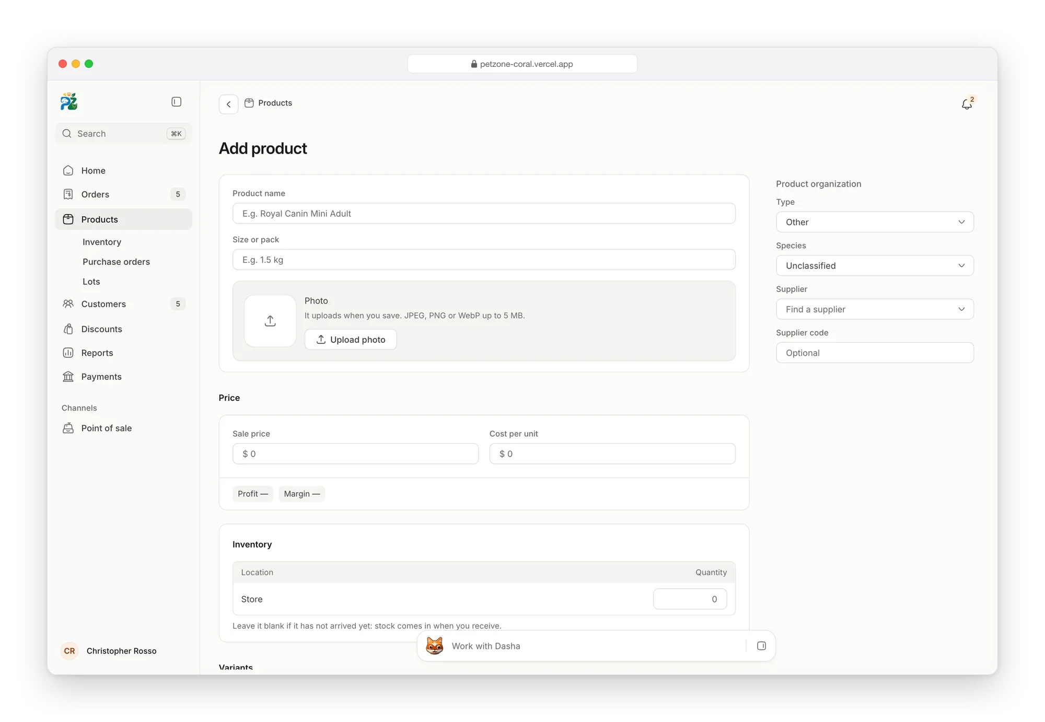Collapse the sidebar with the panel icon
The height and width of the screenshot is (722, 1045).
point(177,102)
